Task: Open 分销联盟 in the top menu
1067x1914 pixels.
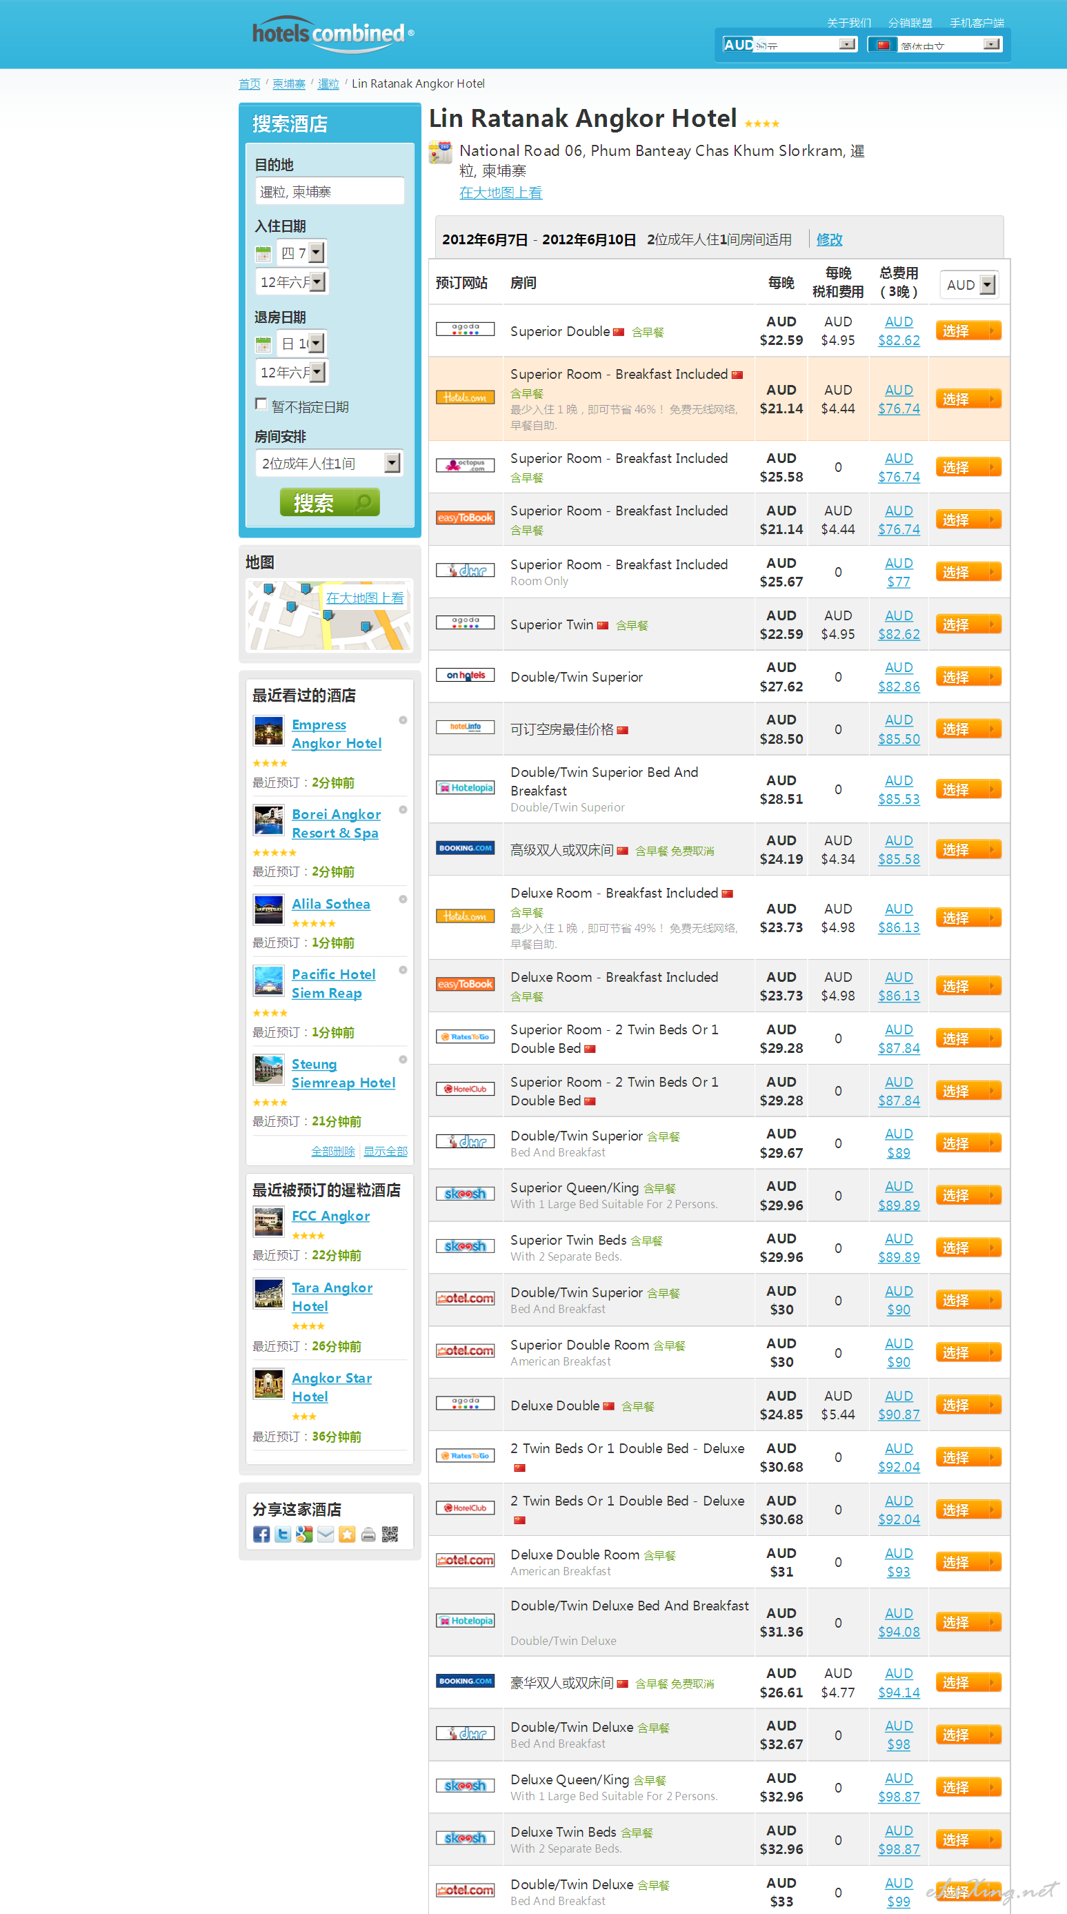Action: [x=910, y=22]
